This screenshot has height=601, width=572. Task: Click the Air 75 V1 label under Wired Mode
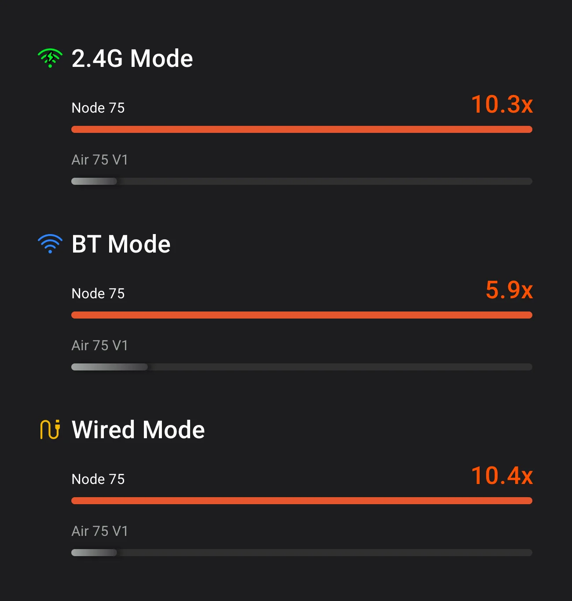pyautogui.click(x=100, y=531)
